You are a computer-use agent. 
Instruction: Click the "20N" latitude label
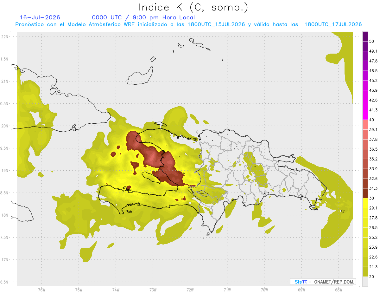(5, 126)
